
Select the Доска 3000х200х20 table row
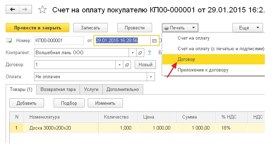(137, 128)
